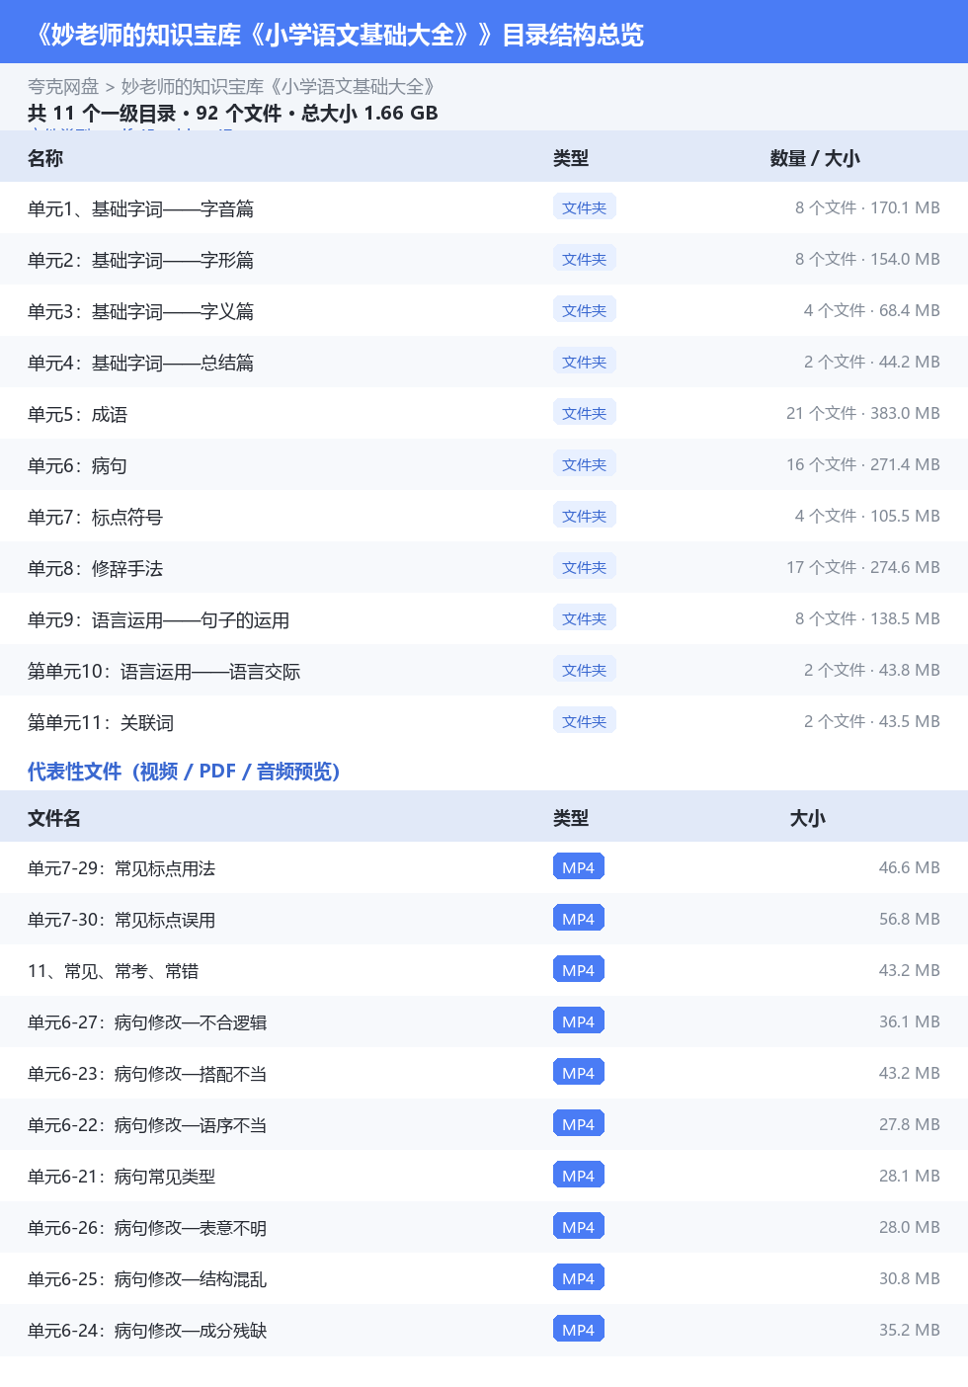Click the 文件名 column header
This screenshot has height=1387, width=968.
coord(54,818)
